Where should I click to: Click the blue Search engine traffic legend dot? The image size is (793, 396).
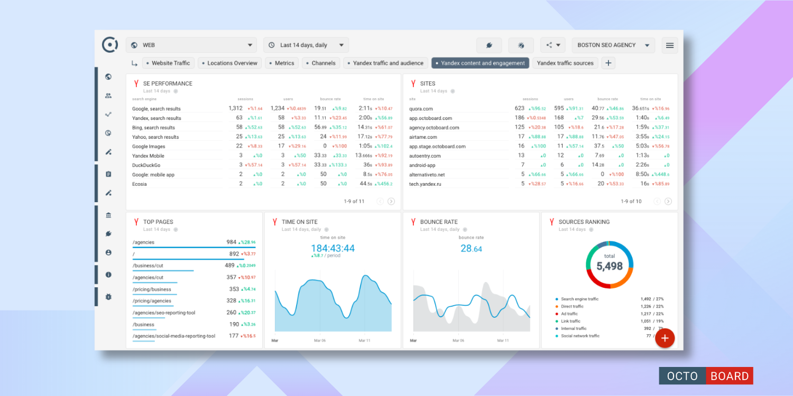coord(557,299)
